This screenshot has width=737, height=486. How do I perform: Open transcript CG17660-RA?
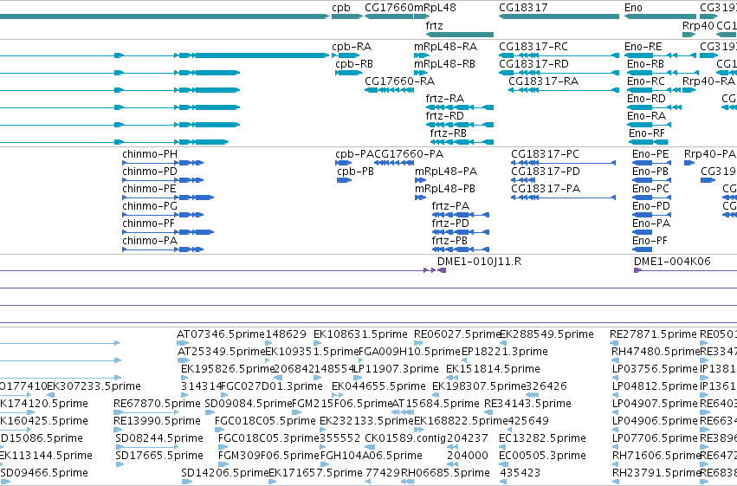click(389, 90)
